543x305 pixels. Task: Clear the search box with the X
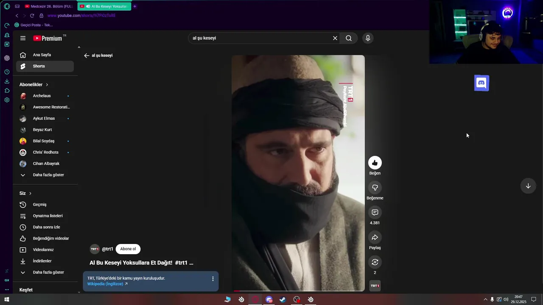[335, 38]
